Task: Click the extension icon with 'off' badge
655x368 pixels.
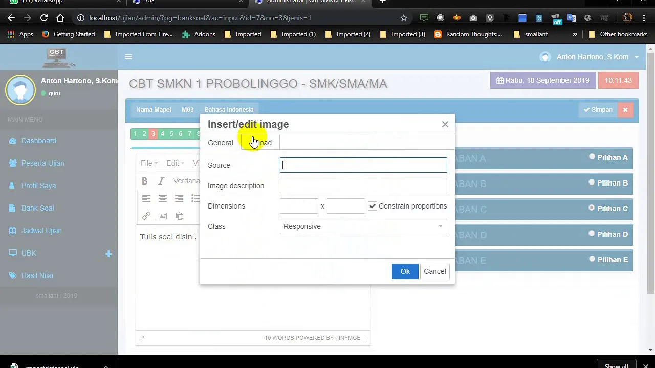Action: 556,19
